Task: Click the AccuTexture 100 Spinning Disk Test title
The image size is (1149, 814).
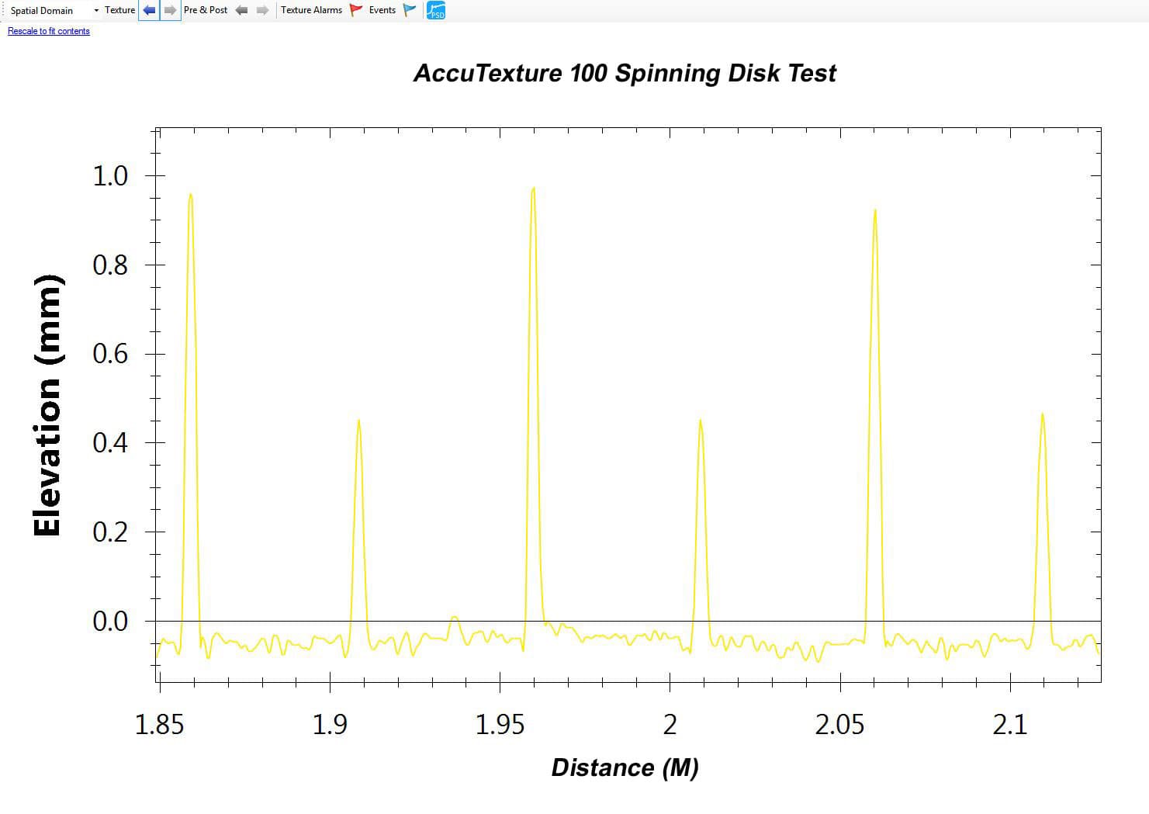Action: 625,73
